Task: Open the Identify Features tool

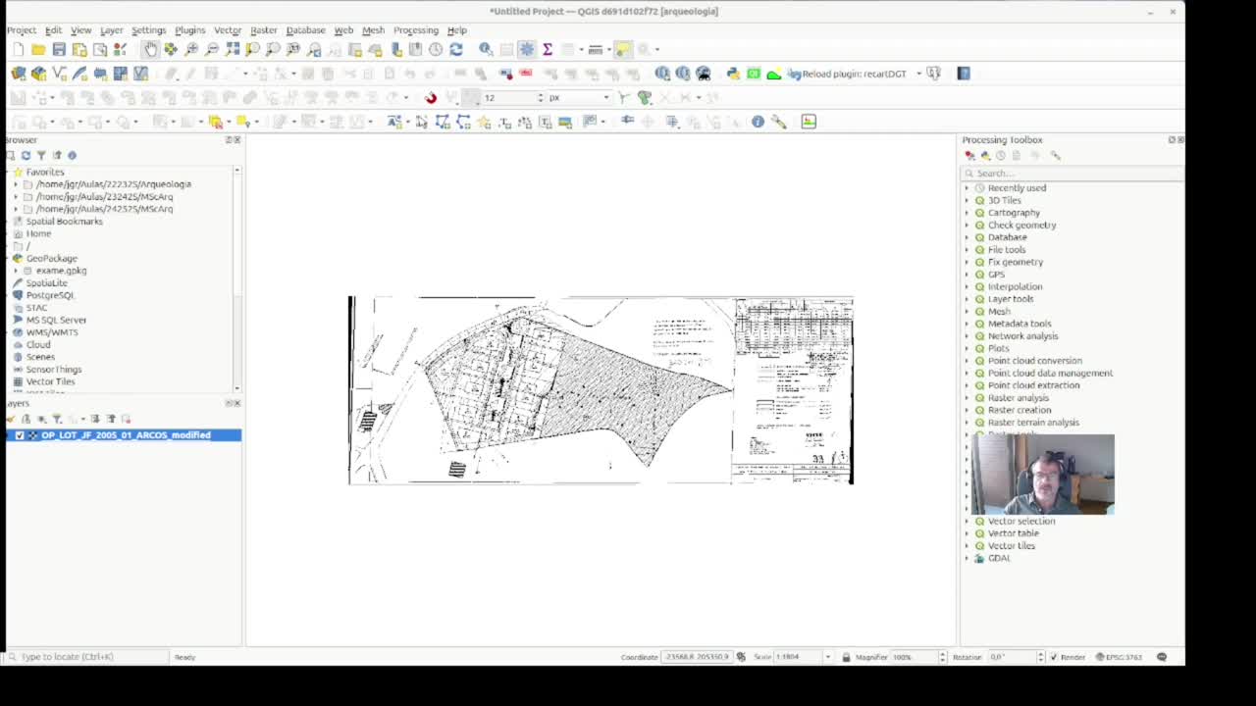Action: [x=486, y=49]
